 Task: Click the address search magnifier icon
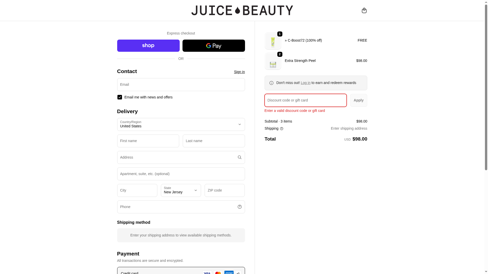click(239, 157)
